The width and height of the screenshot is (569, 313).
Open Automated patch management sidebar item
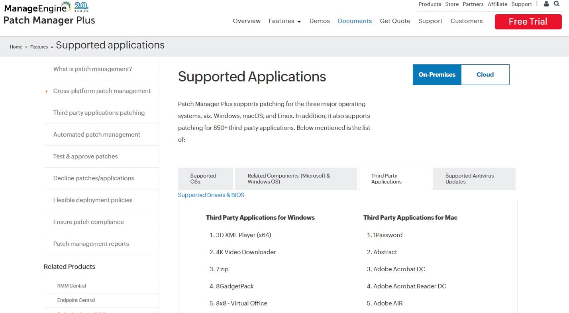click(97, 135)
